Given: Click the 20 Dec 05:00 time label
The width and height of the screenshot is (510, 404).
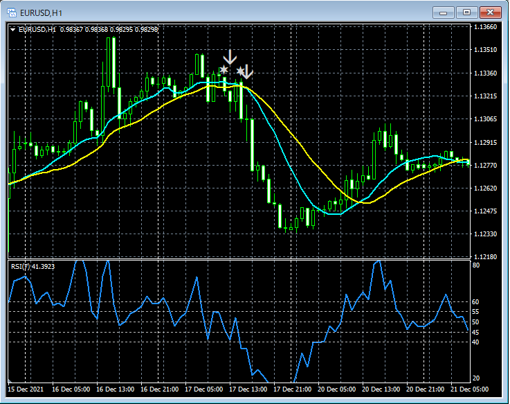Looking at the screenshot, I should pos(336,389).
